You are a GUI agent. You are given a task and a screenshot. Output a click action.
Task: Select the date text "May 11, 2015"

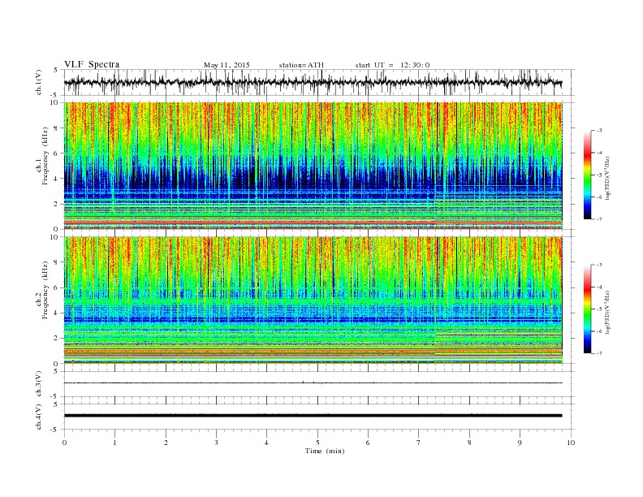click(227, 65)
